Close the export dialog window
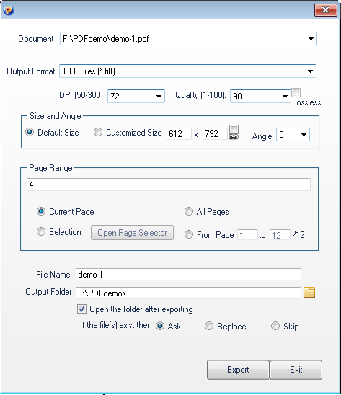This screenshot has width=341, height=395. 326,10
